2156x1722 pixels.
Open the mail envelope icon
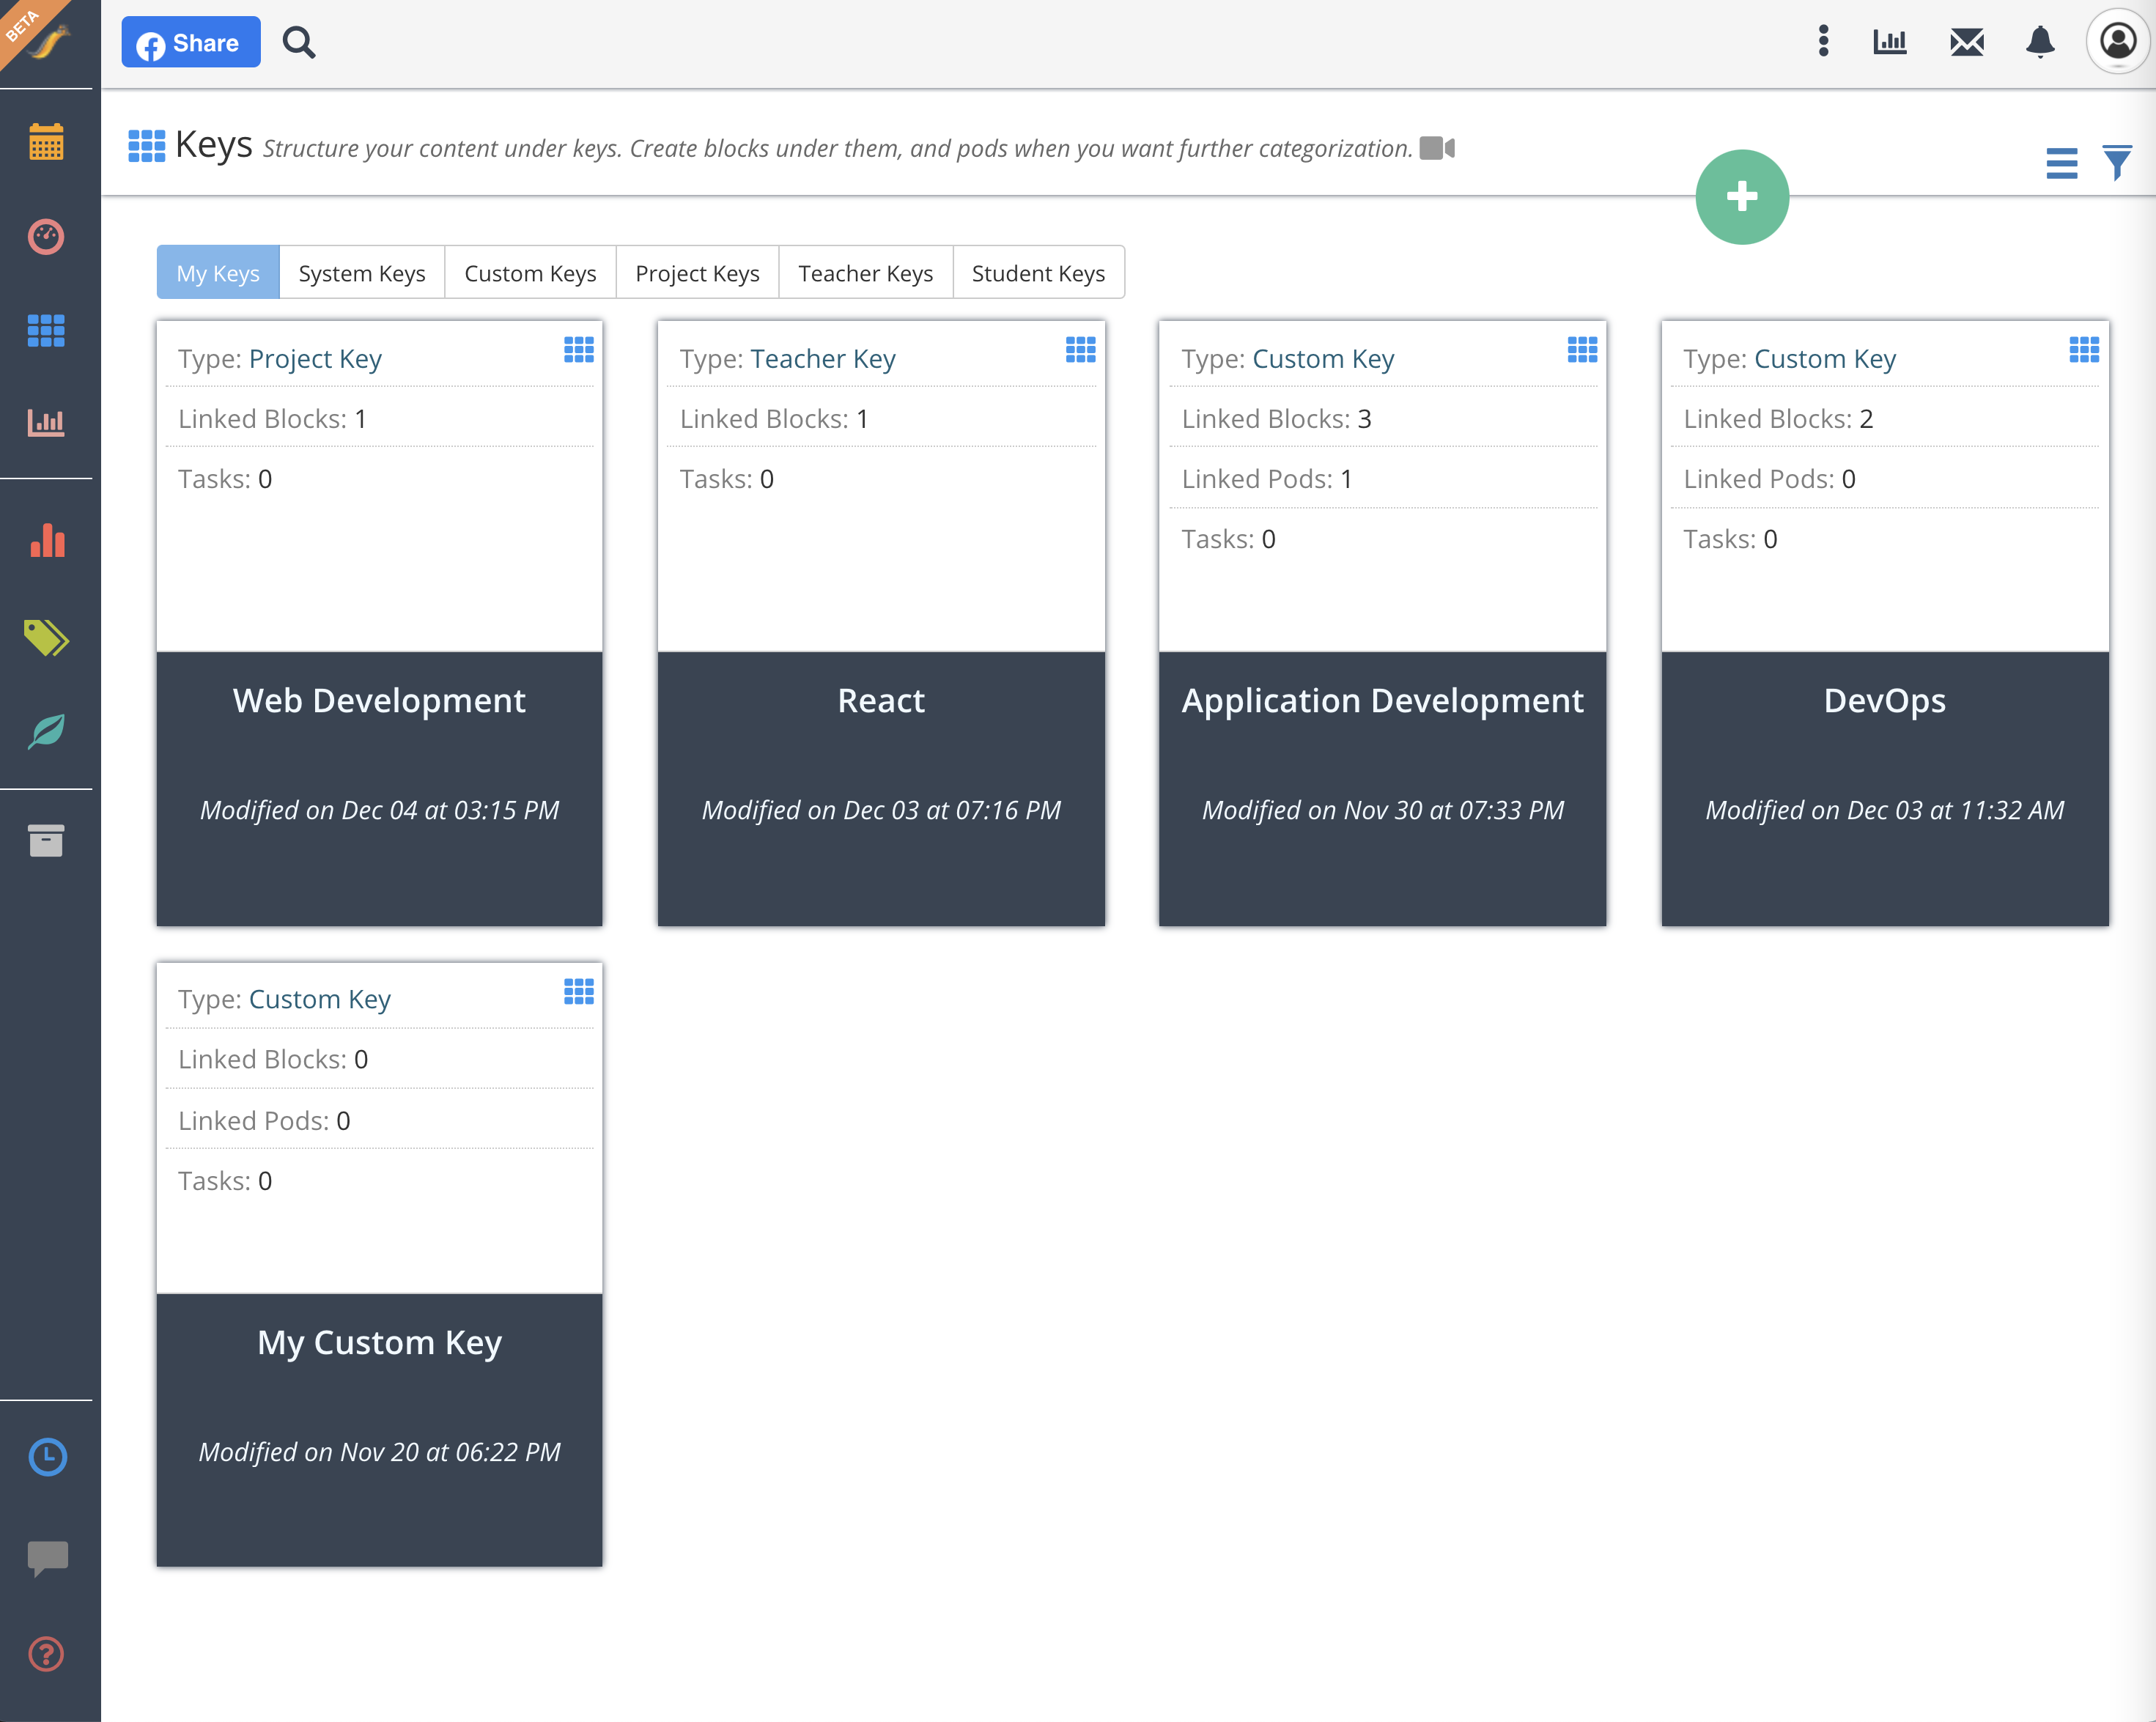1966,42
